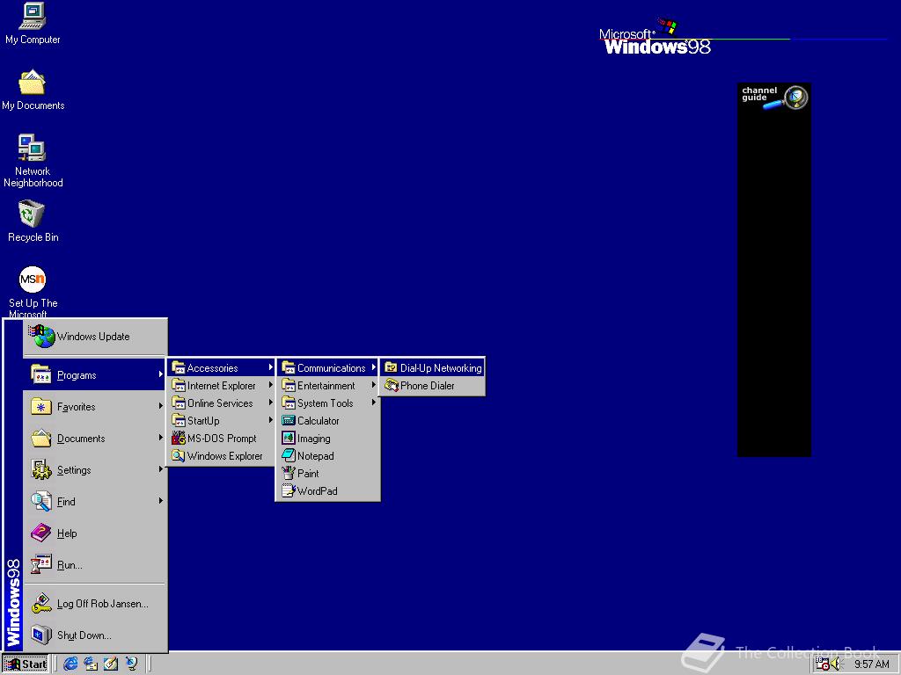
Task: Open the My Computer desktop icon
Action: 33,24
